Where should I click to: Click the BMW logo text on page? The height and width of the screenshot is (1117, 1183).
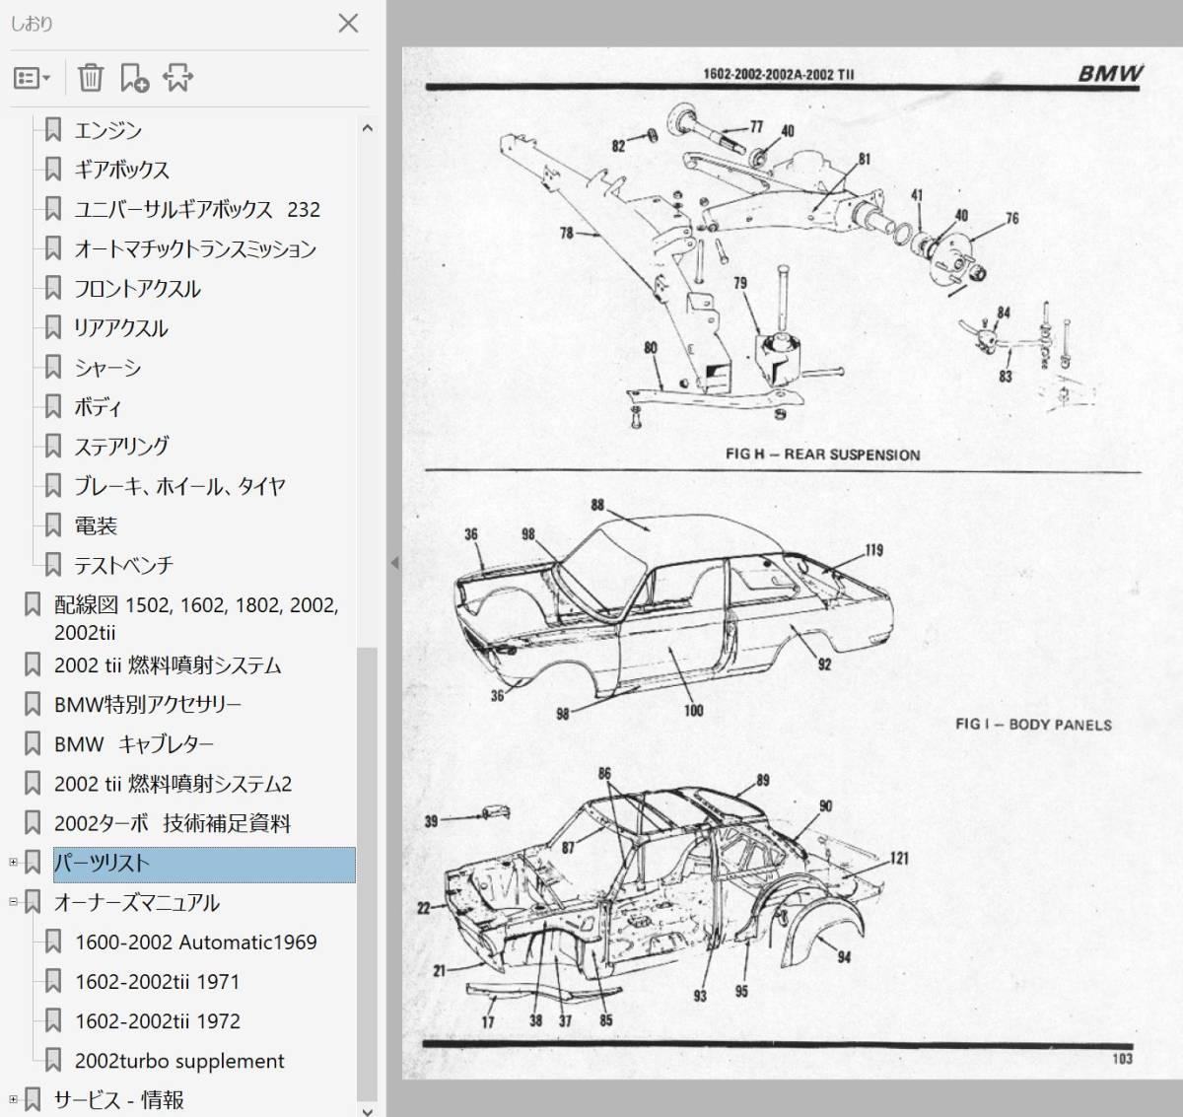click(x=1109, y=73)
